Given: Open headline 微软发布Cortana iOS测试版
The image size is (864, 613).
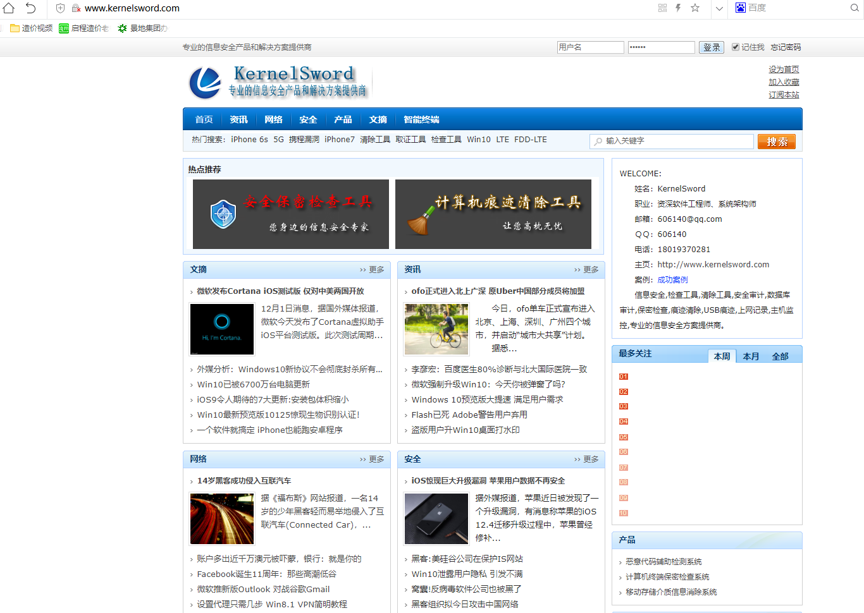Looking at the screenshot, I should [x=280, y=291].
